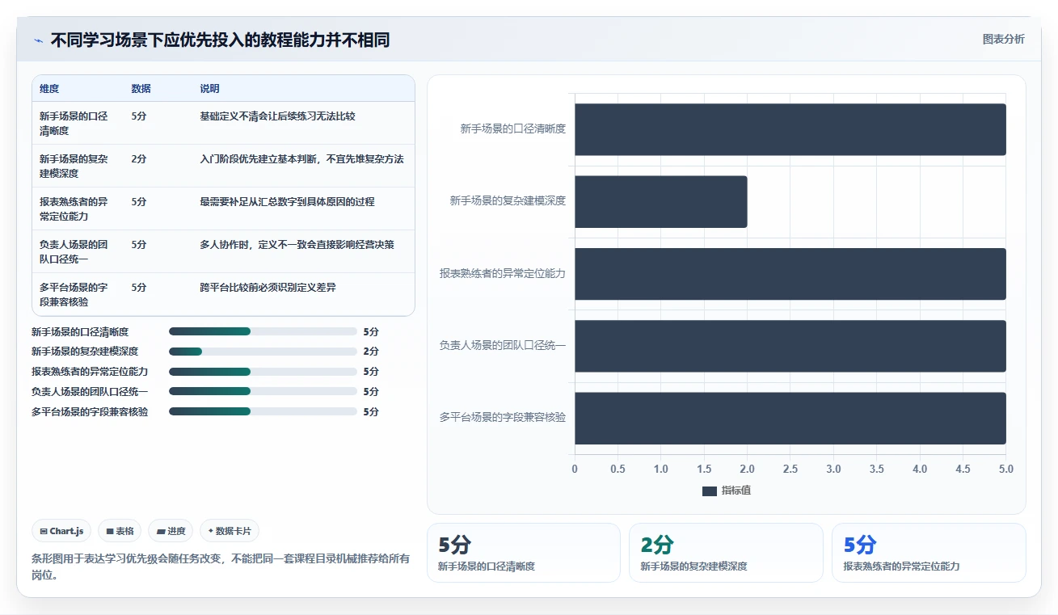Screen dimensions: 1058x615
Task: Click chart y-axis label 新手场景的复杂建模深度
Action: (x=508, y=200)
